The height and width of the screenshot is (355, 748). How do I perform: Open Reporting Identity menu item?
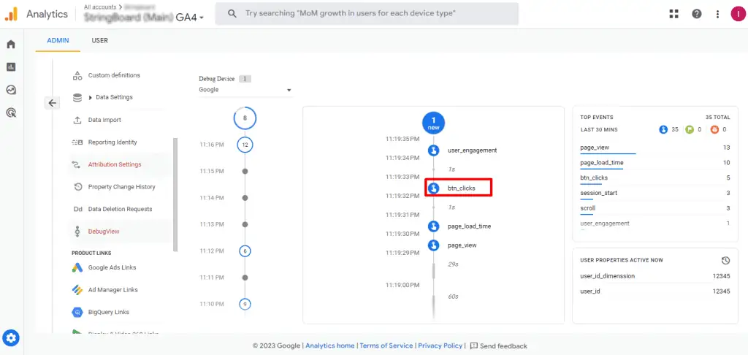click(112, 142)
